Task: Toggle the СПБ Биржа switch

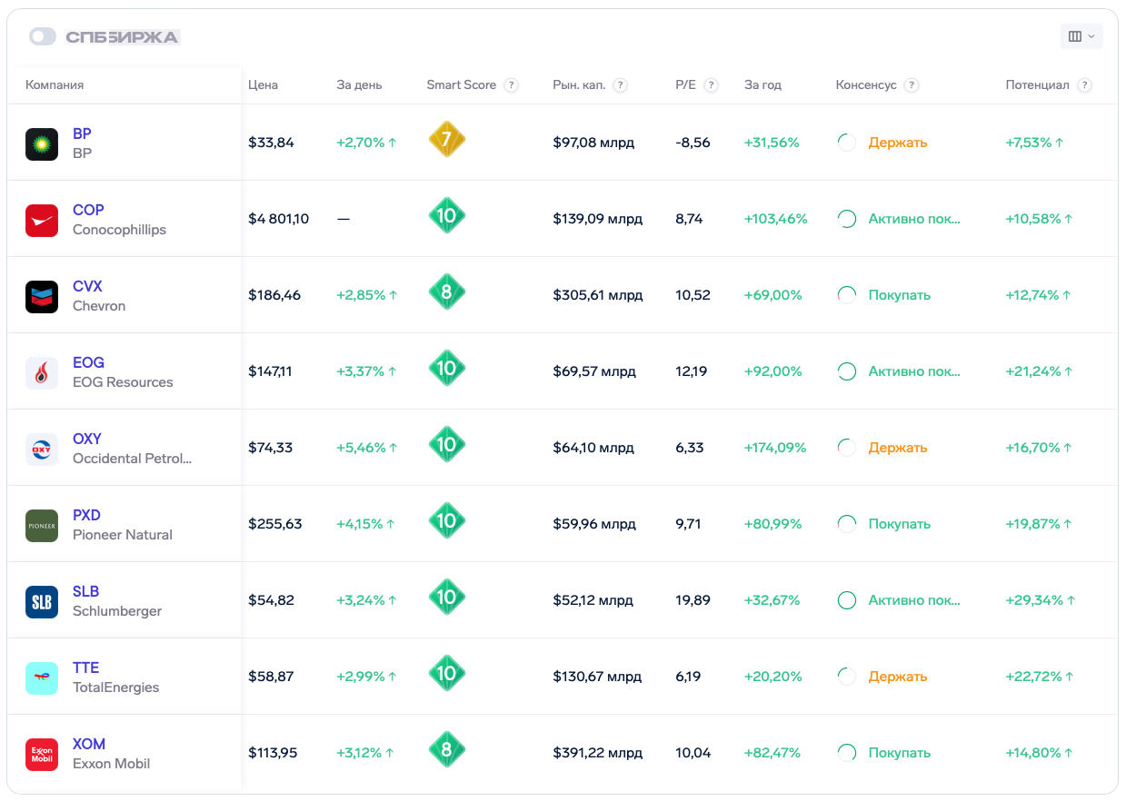Action: tap(43, 36)
